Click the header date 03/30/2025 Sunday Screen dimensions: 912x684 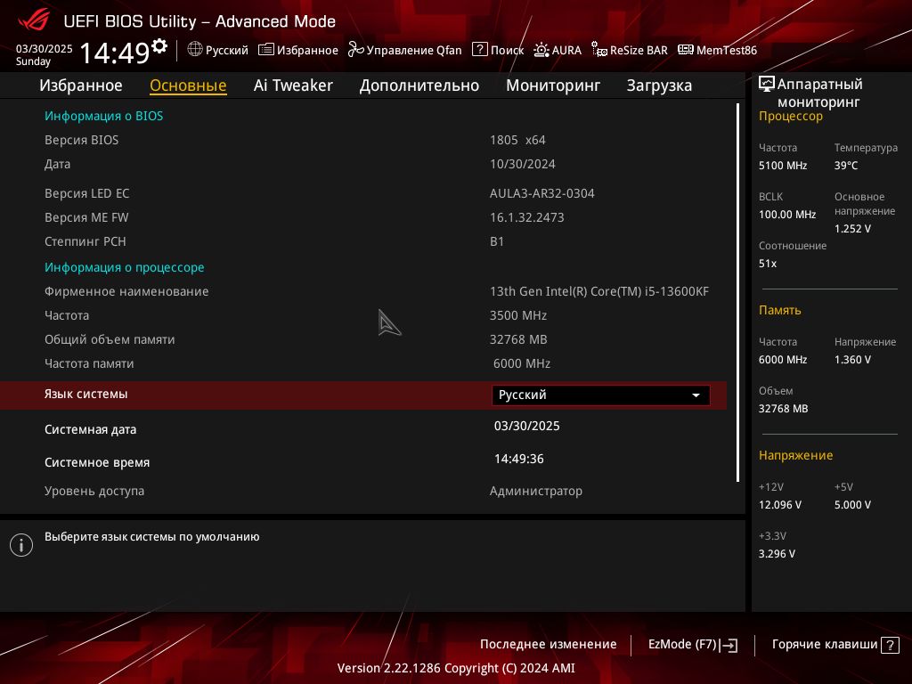[x=44, y=54]
